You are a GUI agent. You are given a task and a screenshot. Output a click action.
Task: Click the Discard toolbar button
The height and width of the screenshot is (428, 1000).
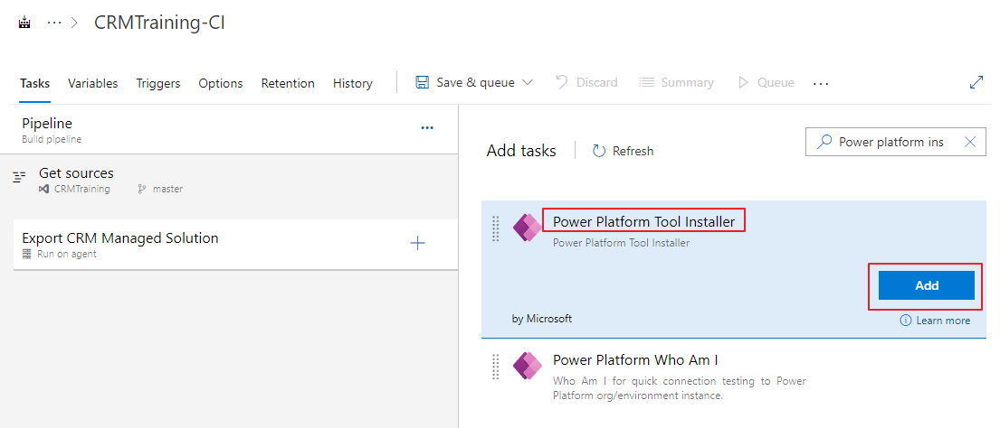586,83
